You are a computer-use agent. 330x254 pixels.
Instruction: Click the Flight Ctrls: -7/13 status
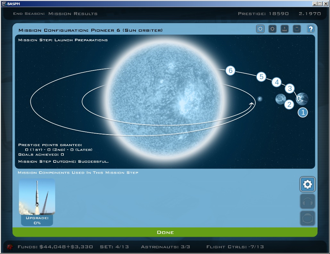click(x=235, y=247)
